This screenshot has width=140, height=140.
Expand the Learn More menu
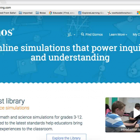point(118,34)
